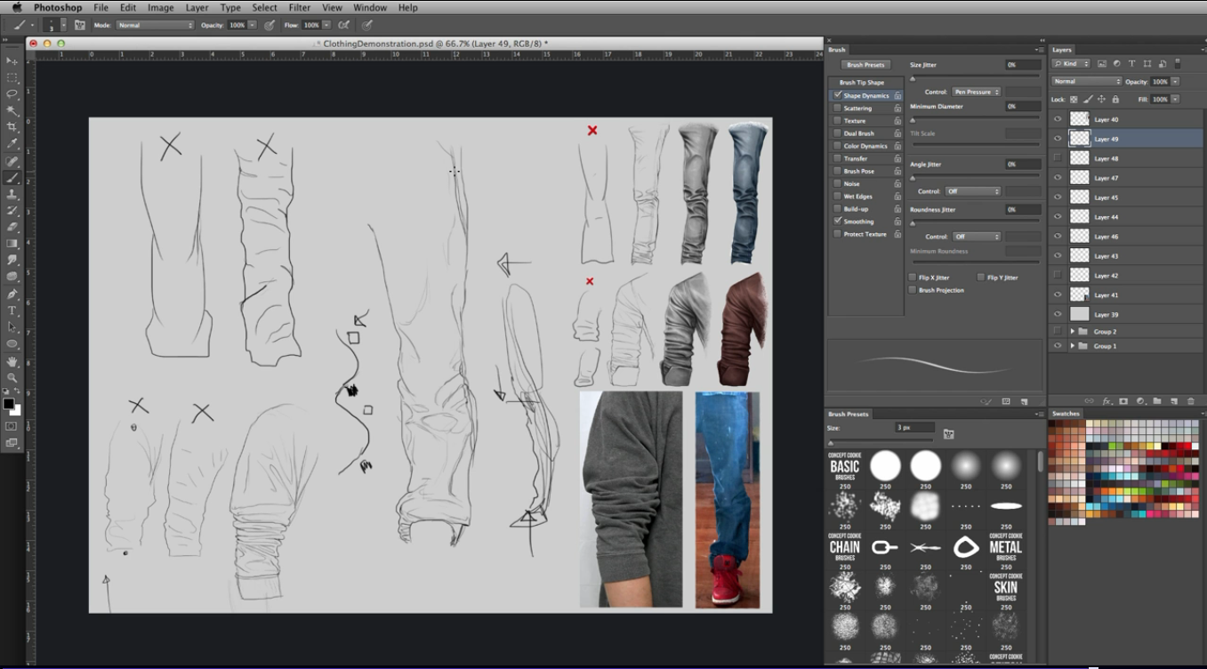This screenshot has height=669, width=1207.
Task: Open the Pen Pressure control dropdown
Action: pyautogui.click(x=977, y=92)
